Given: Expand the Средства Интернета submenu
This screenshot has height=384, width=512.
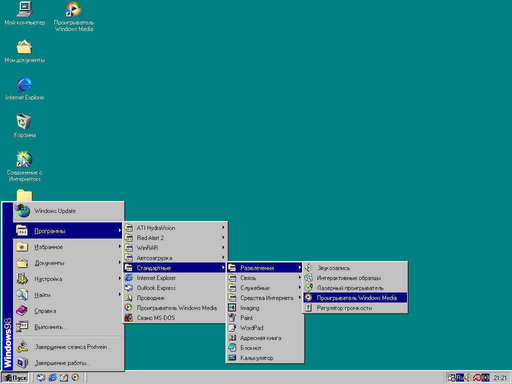Looking at the screenshot, I should pyautogui.click(x=265, y=298).
